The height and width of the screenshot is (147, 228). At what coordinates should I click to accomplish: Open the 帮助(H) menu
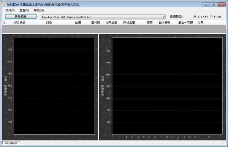[x=39, y=10]
